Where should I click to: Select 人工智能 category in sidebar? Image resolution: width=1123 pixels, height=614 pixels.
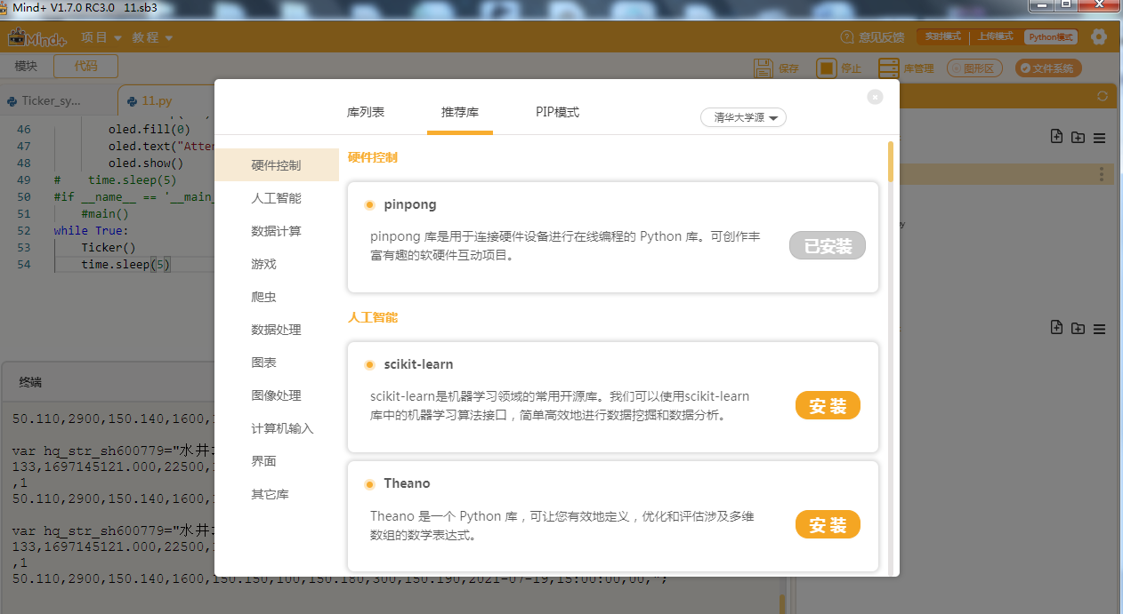[x=277, y=198]
